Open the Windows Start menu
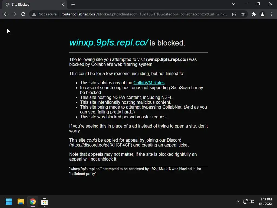Viewport: 277px width, 208px height. [x=9, y=201]
